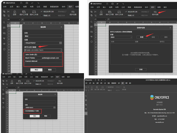Switch to the 主页 tab in the bottom-left window
Image resolution: width=177 pixels, height=133 pixels.
[9, 77]
